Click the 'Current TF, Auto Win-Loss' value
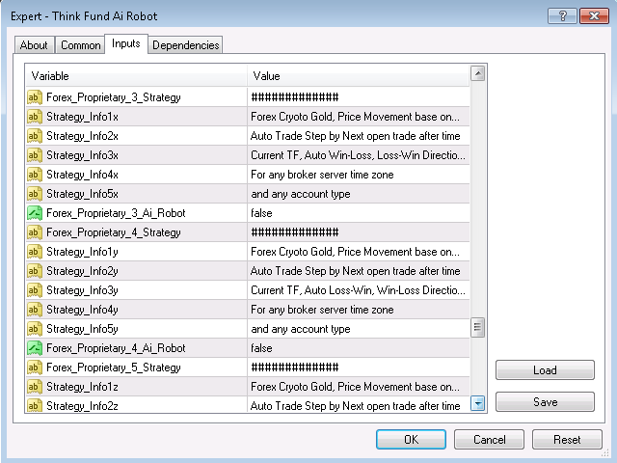 pyautogui.click(x=359, y=155)
